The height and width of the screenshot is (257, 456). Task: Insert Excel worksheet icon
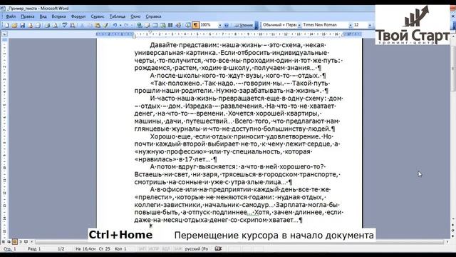click(163, 26)
